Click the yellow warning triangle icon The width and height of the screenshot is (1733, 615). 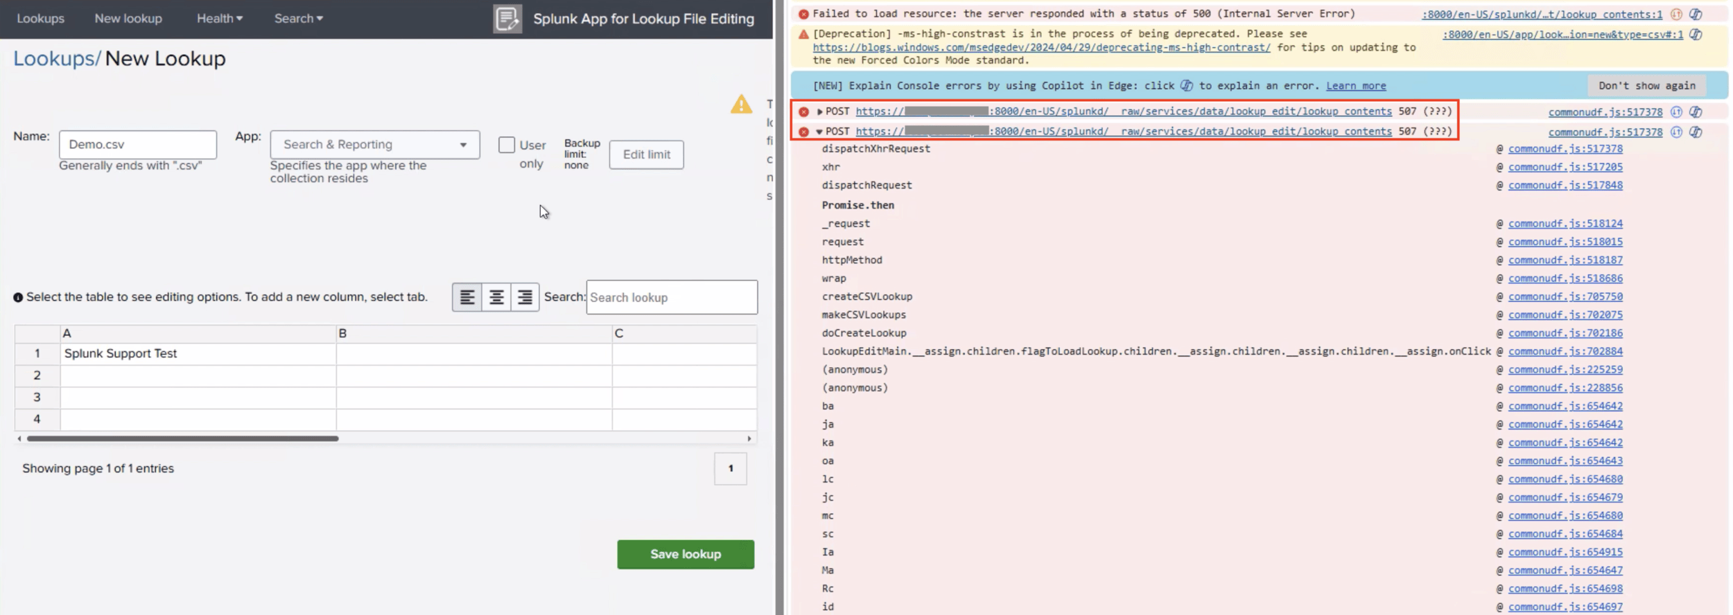coord(741,105)
